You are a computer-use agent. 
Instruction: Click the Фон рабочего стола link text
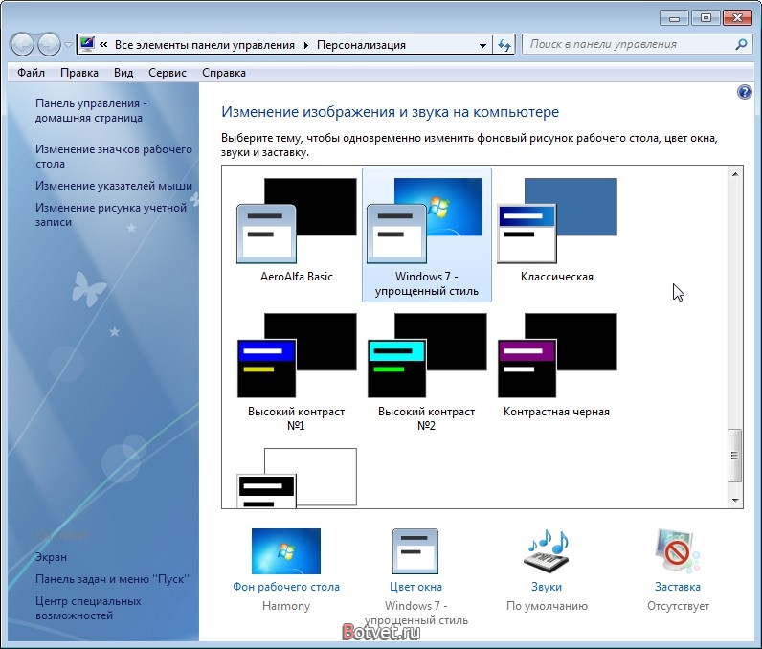coord(285,587)
